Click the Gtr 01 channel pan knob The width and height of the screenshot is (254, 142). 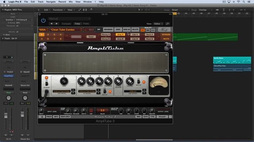(9, 98)
